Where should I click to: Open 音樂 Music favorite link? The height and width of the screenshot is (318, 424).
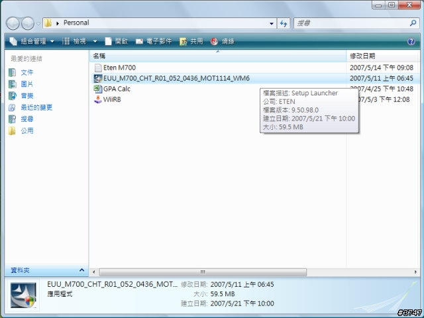[27, 95]
